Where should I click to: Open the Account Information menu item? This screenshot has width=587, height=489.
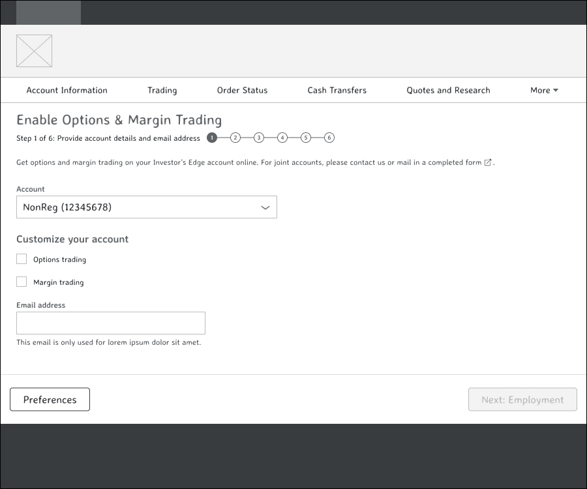pos(67,90)
